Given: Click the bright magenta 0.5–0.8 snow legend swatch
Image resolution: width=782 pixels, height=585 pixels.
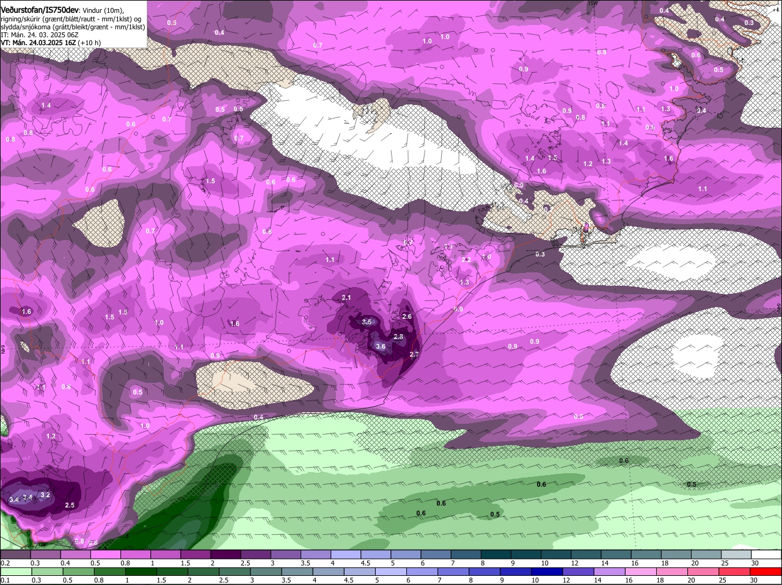Looking at the screenshot, I should coord(105,554).
